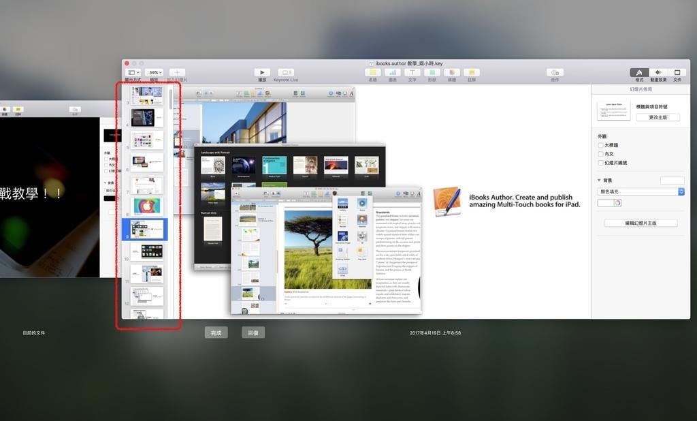Select highlighted slide 9 thumbnail
Image resolution: width=697 pixels, height=421 pixels.
click(147, 229)
